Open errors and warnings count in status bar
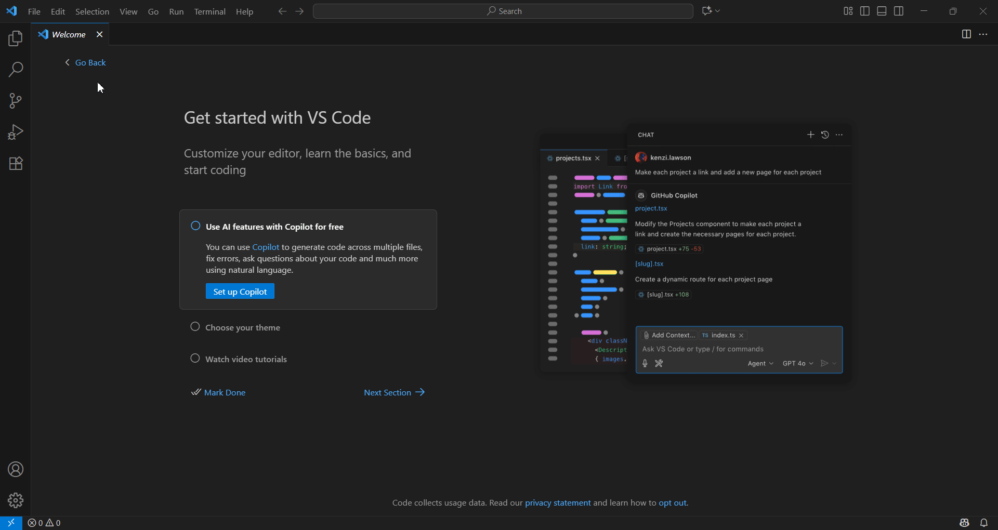 click(44, 523)
